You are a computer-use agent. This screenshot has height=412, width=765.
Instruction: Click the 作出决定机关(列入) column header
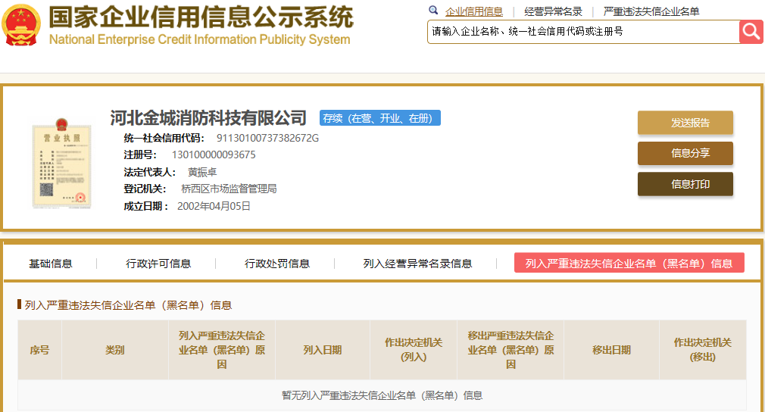[414, 350]
